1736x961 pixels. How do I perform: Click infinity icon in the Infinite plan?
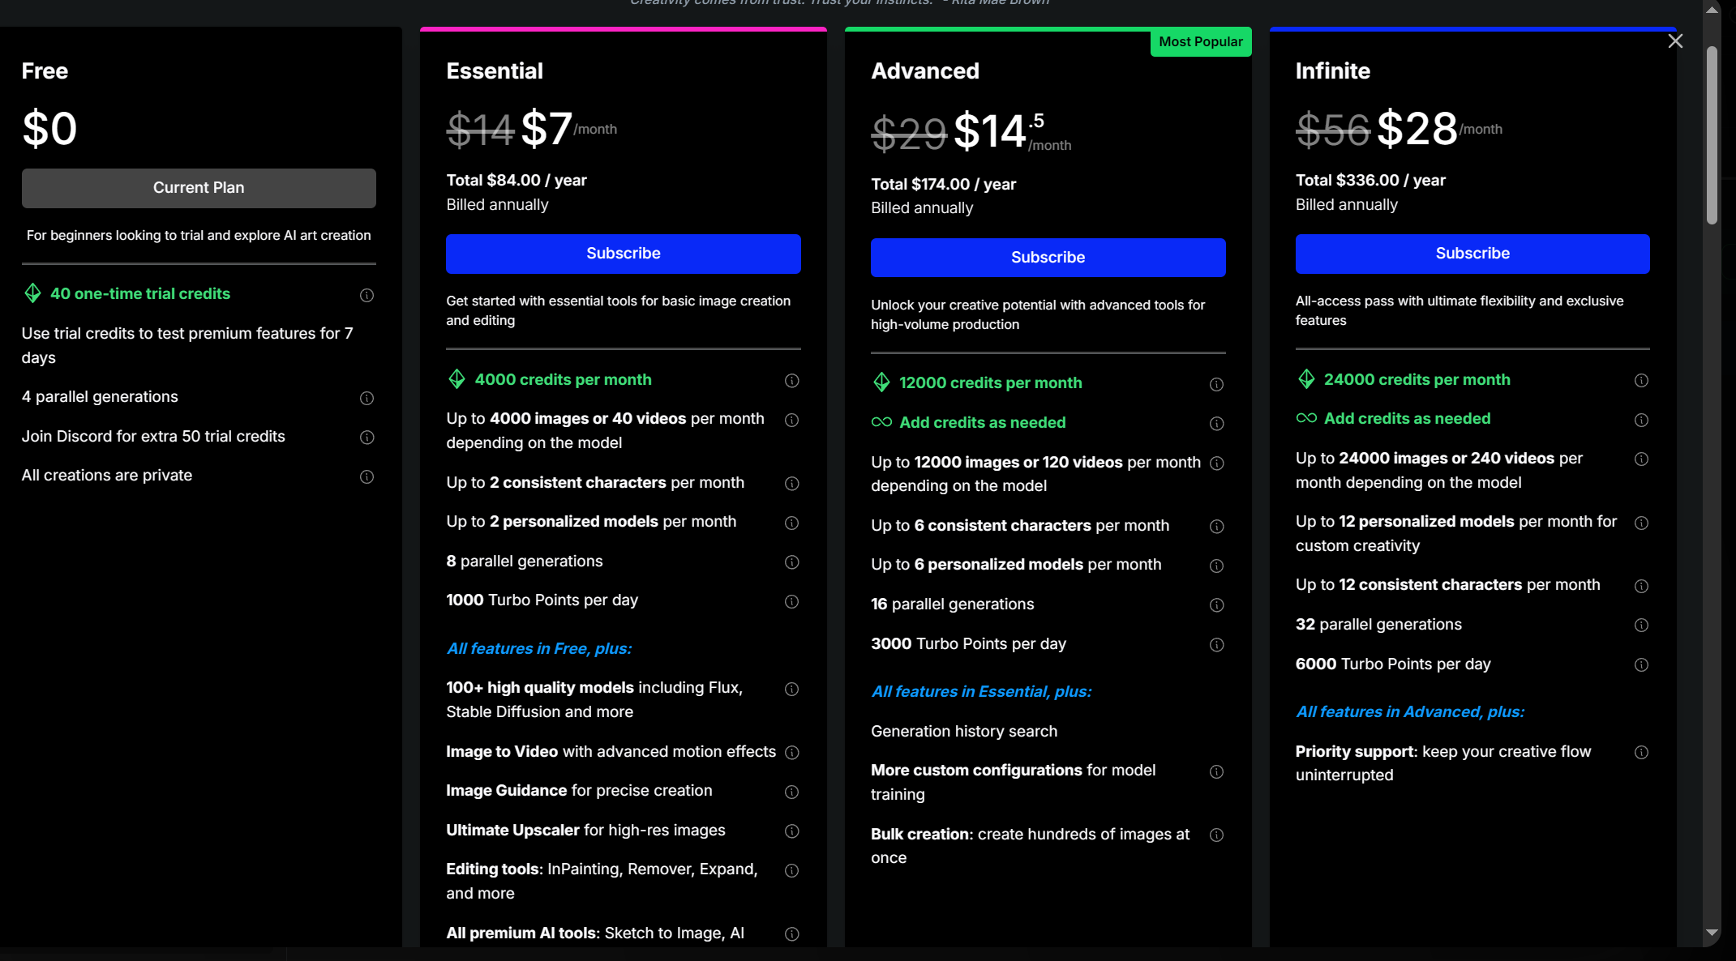(1306, 418)
